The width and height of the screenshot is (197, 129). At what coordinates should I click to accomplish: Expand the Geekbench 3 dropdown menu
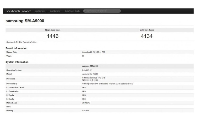click(x=41, y=11)
